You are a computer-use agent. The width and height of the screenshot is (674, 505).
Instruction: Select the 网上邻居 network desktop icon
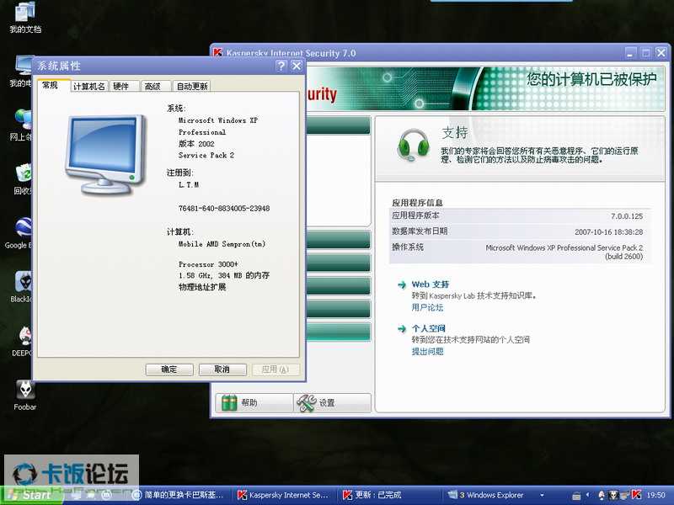(20, 125)
